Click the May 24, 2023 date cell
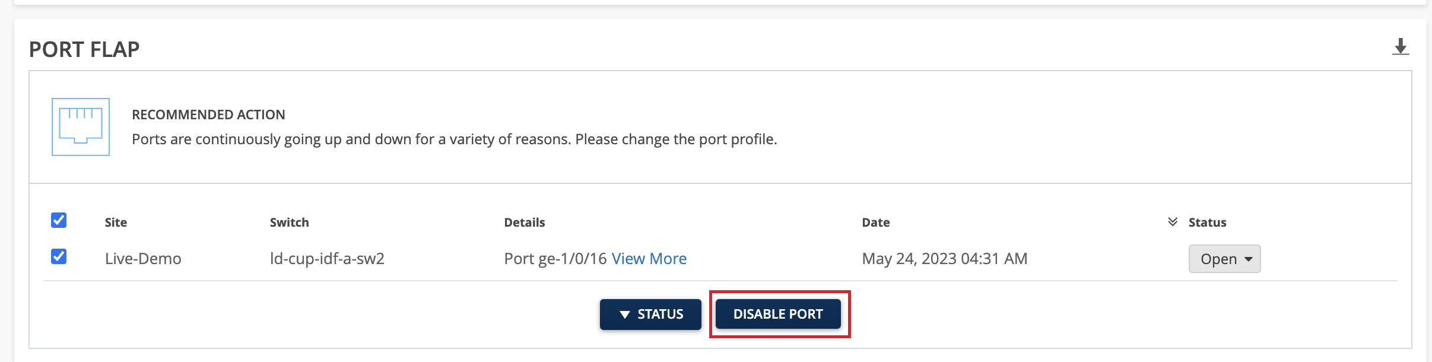Viewport: 1432px width, 362px height. 944,259
